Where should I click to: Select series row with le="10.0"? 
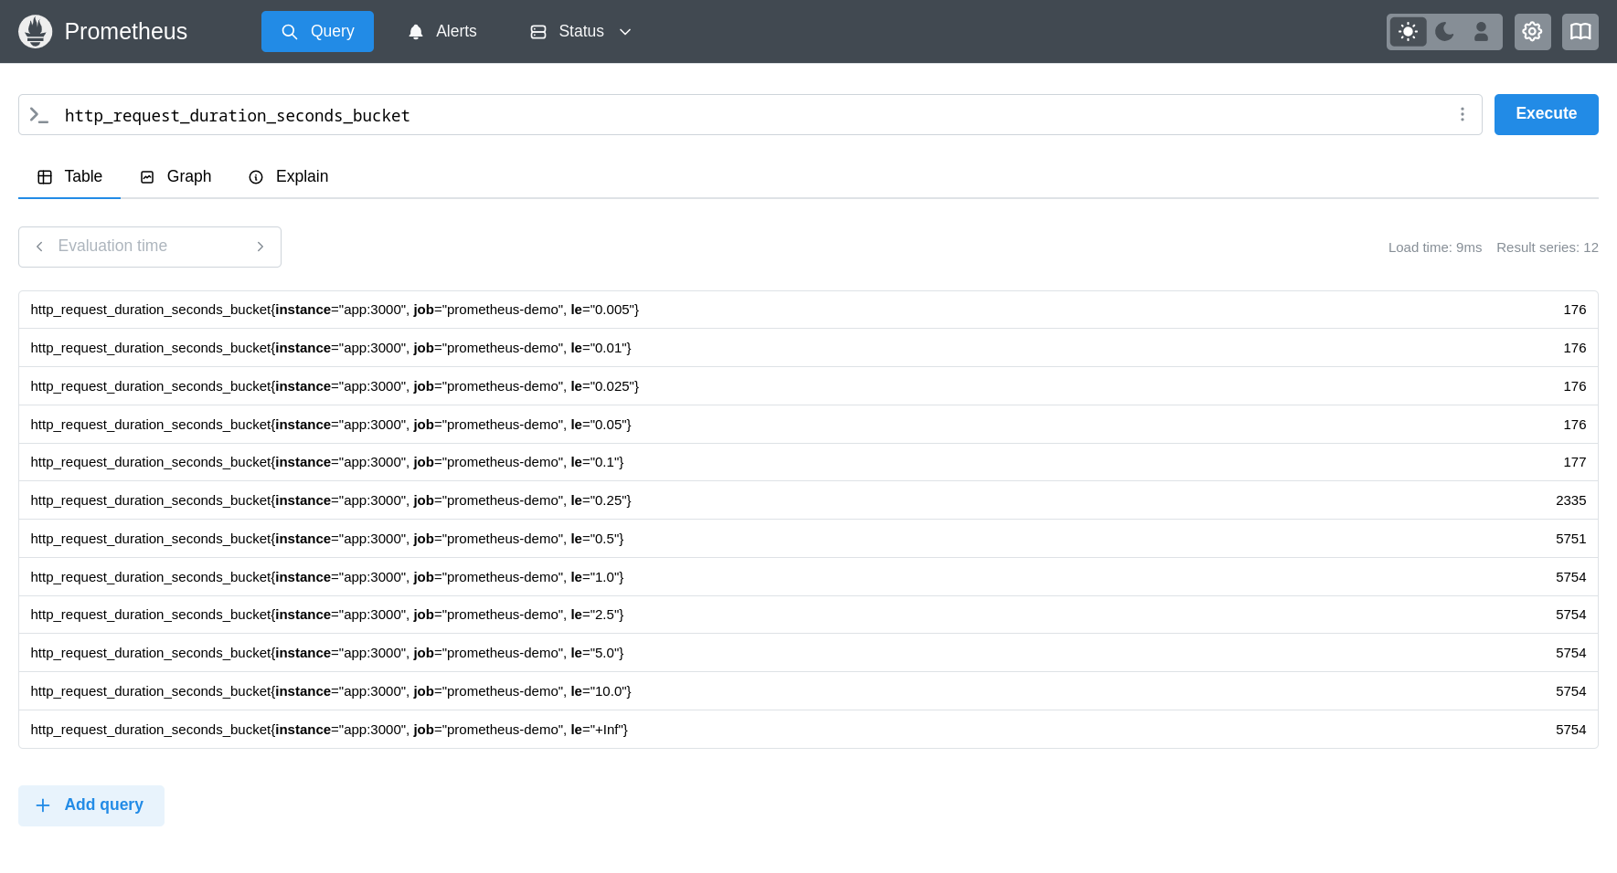[x=808, y=691]
